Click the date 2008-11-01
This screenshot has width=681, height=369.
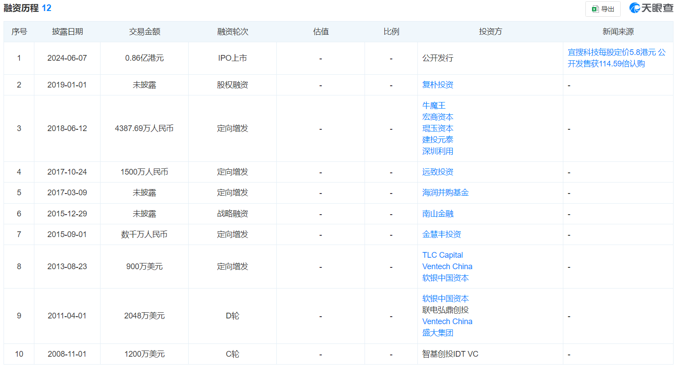(x=67, y=354)
